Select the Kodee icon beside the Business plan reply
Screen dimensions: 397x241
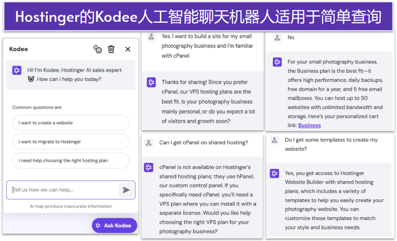(x=277, y=62)
